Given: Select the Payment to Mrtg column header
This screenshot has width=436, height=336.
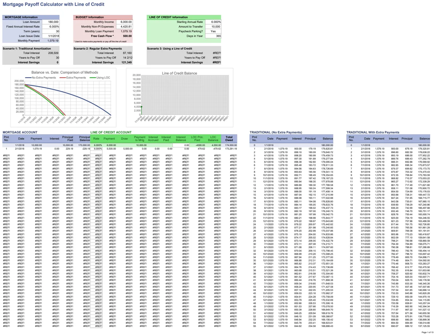Looking at the screenshot, I should 140,139.
